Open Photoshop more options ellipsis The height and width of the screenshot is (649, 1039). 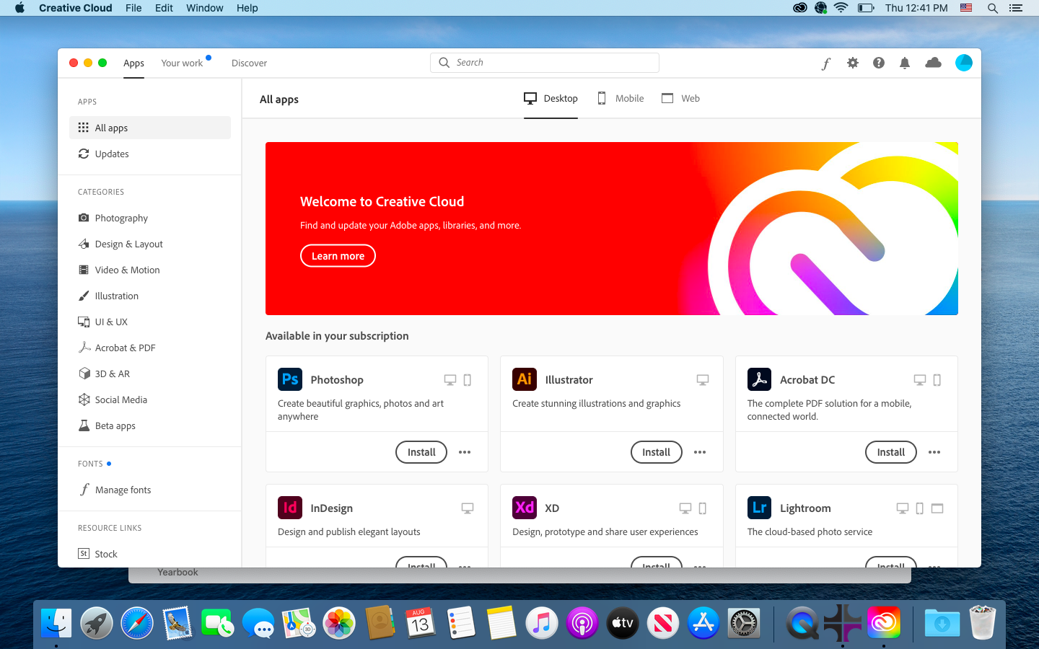465,452
